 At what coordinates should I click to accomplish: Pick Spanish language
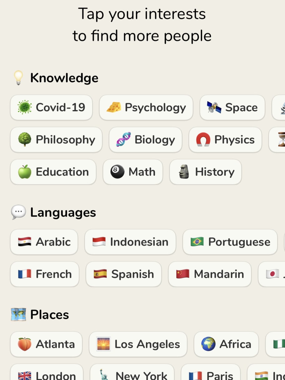[124, 274]
